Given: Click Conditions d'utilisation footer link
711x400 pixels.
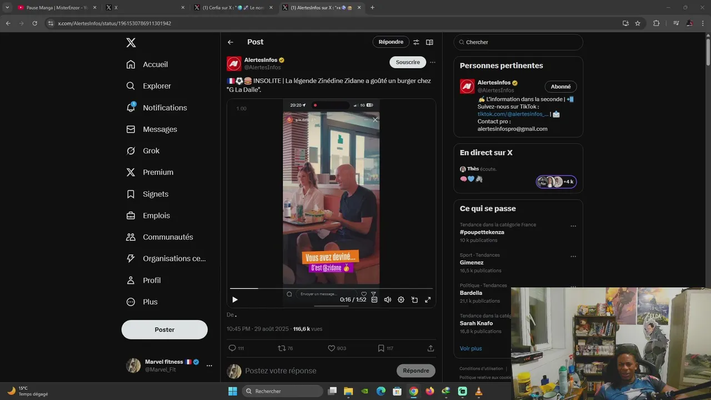Looking at the screenshot, I should pyautogui.click(x=481, y=369).
